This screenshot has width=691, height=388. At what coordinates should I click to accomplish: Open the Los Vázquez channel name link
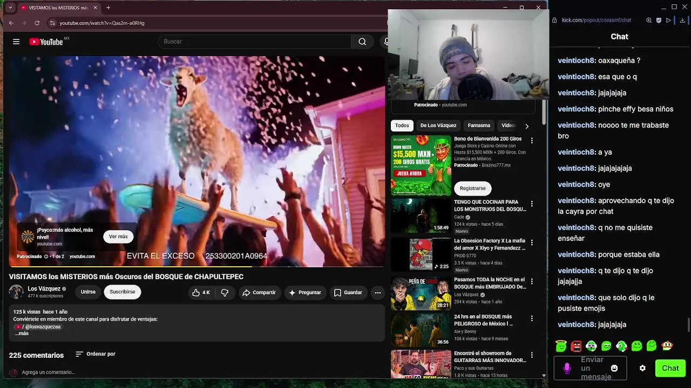44,289
